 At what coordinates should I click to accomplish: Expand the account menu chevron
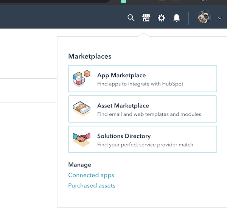click(219, 18)
